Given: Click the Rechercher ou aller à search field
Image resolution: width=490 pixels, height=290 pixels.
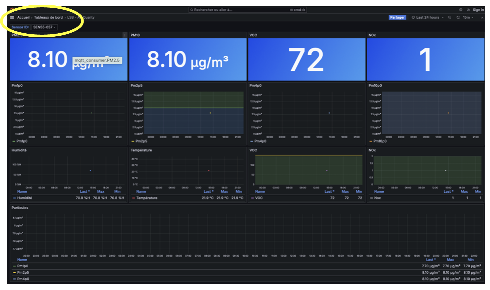Looking at the screenshot, I should [247, 10].
